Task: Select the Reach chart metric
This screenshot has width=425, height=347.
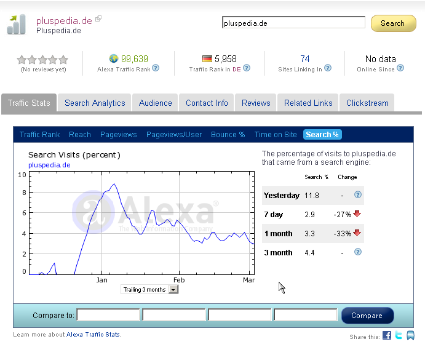Action: click(80, 135)
